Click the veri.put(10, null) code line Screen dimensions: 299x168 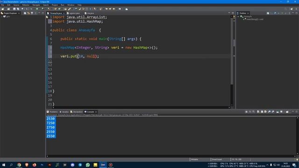pos(80,56)
